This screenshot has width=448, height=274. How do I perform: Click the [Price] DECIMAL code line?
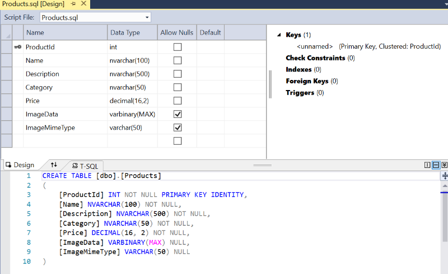tap(124, 233)
